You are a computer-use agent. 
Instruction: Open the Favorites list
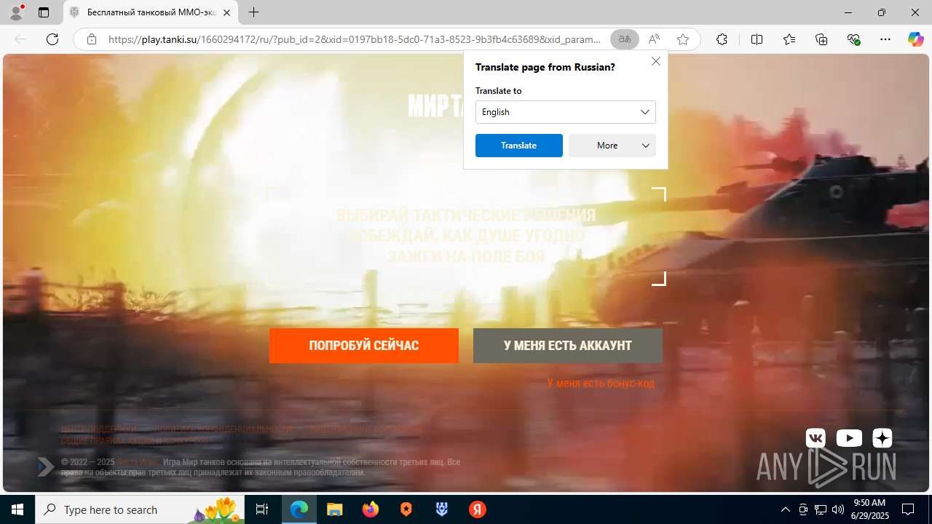[789, 39]
